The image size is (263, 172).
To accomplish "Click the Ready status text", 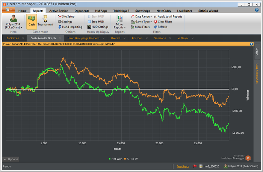I will click(x=7, y=166).
